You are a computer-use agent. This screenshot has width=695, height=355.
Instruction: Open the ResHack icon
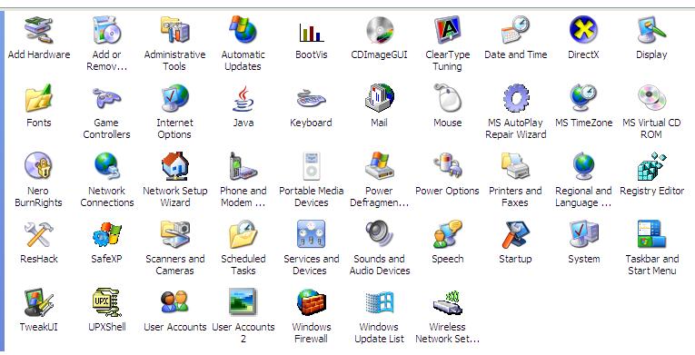[x=38, y=235]
